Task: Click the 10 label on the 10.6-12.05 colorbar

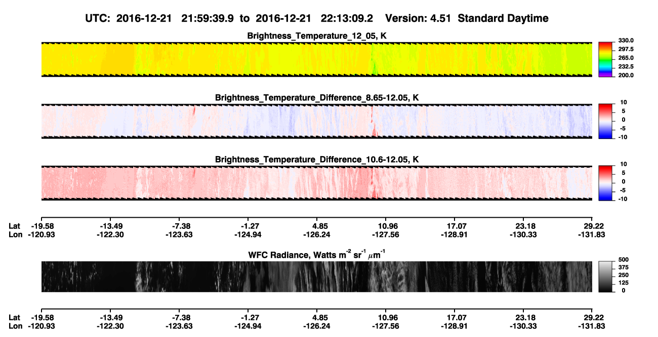Action: tap(624, 165)
